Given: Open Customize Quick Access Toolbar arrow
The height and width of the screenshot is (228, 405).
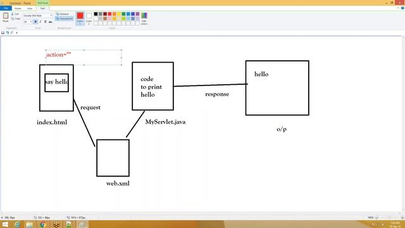Looking at the screenshot, I should [17, 33].
